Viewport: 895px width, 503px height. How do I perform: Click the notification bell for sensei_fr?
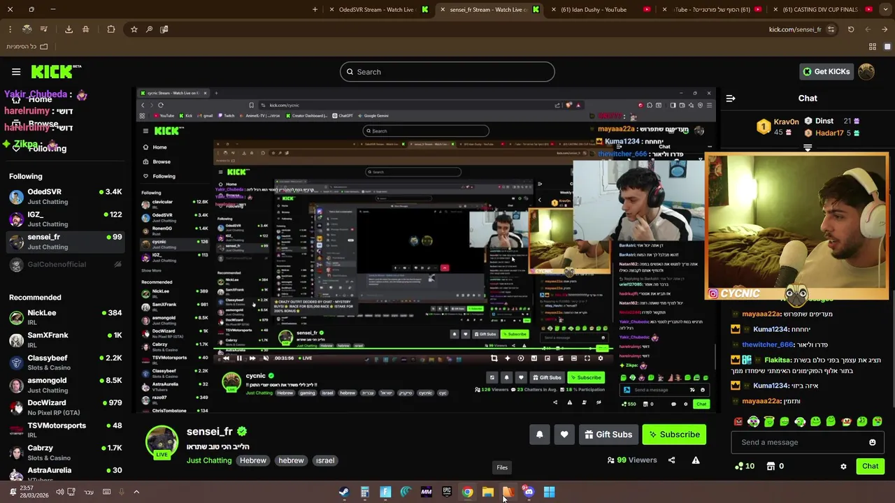pyautogui.click(x=539, y=435)
